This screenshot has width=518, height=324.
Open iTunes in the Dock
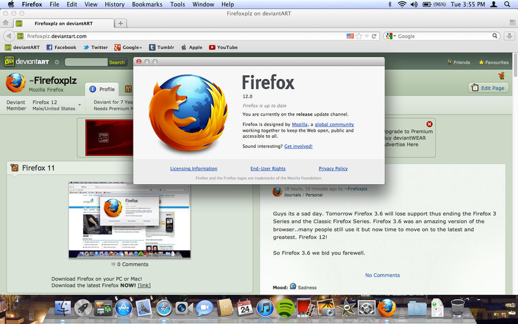(265, 308)
